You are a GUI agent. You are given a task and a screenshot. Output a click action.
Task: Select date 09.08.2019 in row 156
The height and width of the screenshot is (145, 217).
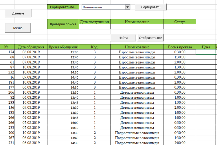[x=31, y=107]
